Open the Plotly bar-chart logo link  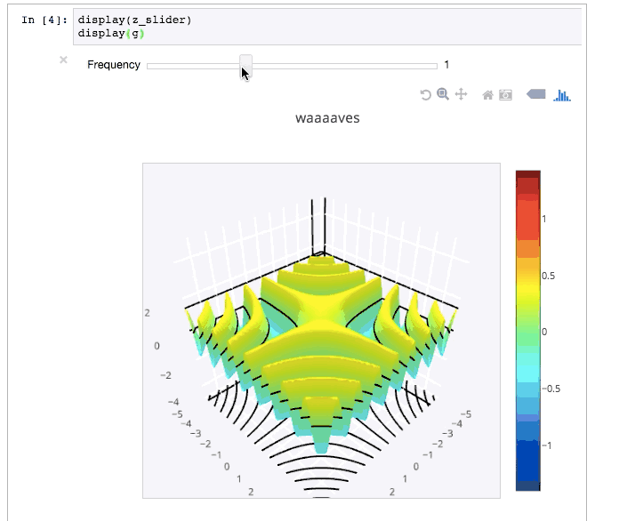(x=562, y=94)
